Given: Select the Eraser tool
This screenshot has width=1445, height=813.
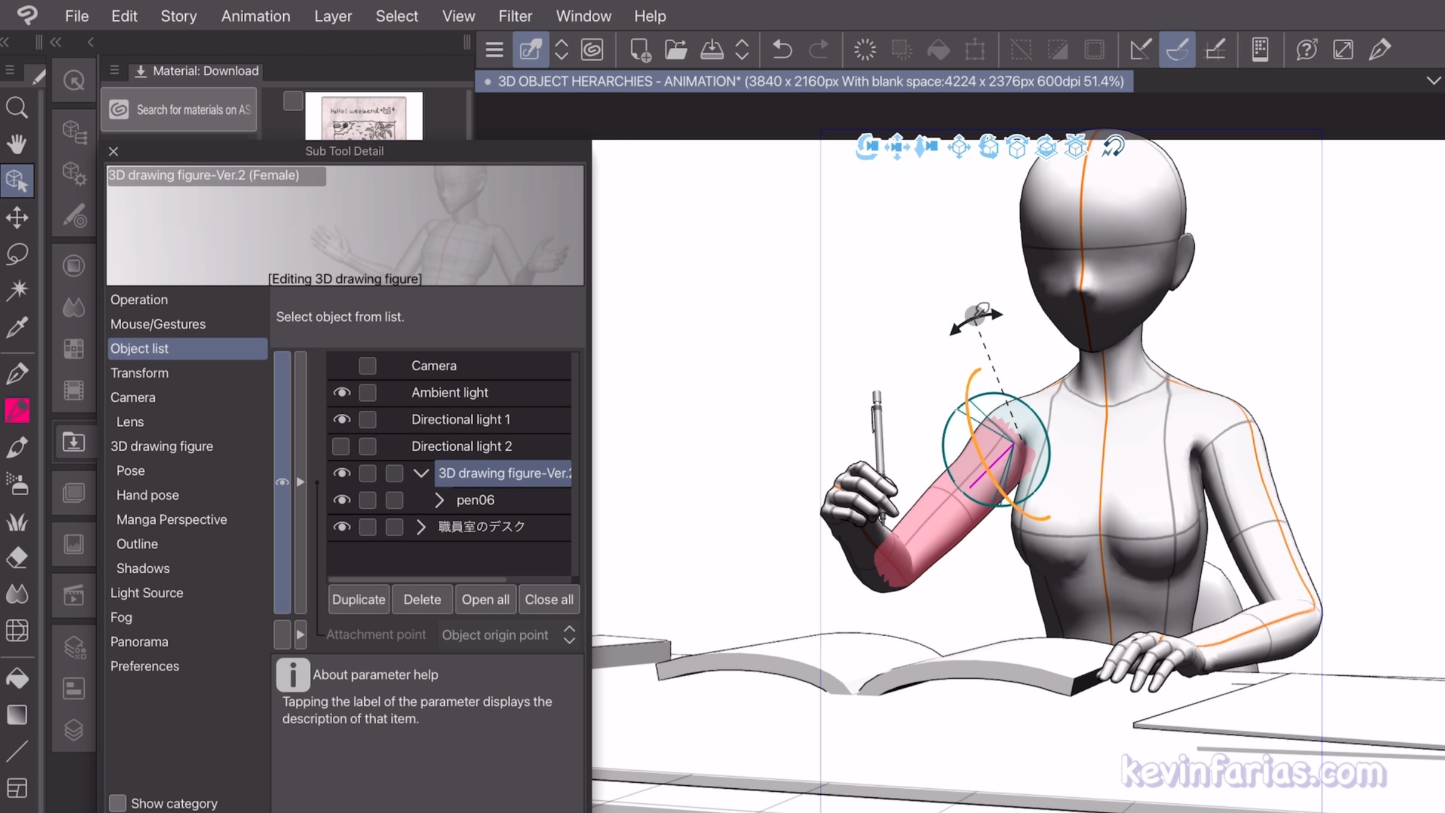Looking at the screenshot, I should [17, 557].
